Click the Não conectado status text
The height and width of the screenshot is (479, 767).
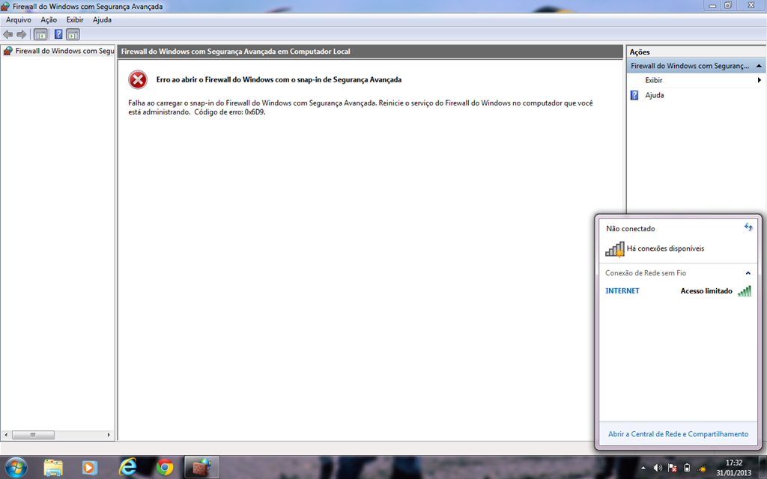[631, 229]
